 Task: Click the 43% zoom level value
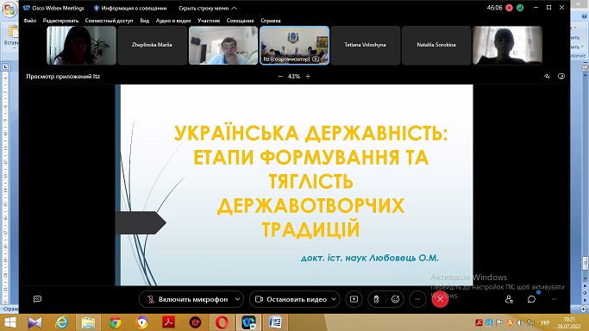pyautogui.click(x=294, y=76)
